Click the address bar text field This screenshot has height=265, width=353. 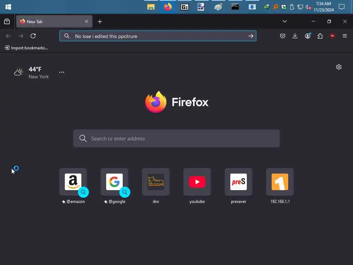click(158, 36)
